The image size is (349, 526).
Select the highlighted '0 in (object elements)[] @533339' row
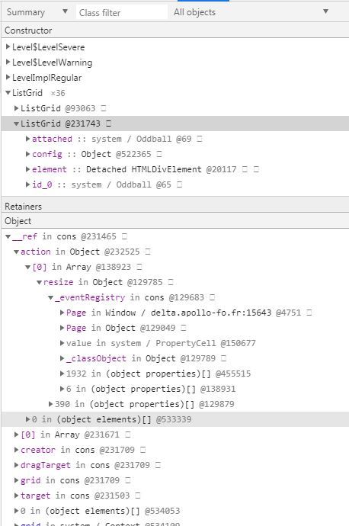tap(175, 419)
